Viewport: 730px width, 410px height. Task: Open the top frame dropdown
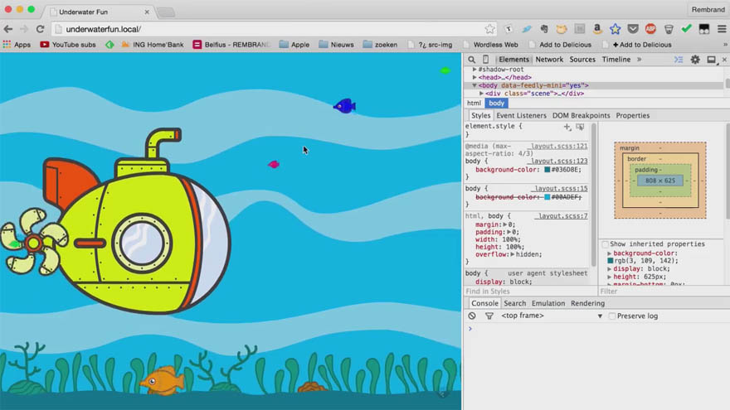pos(551,316)
